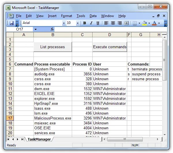Click the vertical scrollbar up arrow
The image size is (173, 153).
(x=165, y=37)
